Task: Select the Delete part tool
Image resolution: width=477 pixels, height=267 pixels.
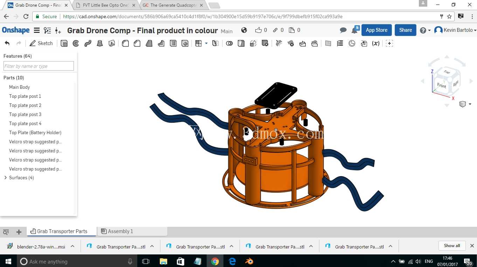Action: (265, 43)
